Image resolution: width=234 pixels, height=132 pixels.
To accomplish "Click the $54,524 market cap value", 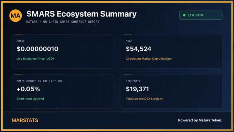I will [138, 49].
